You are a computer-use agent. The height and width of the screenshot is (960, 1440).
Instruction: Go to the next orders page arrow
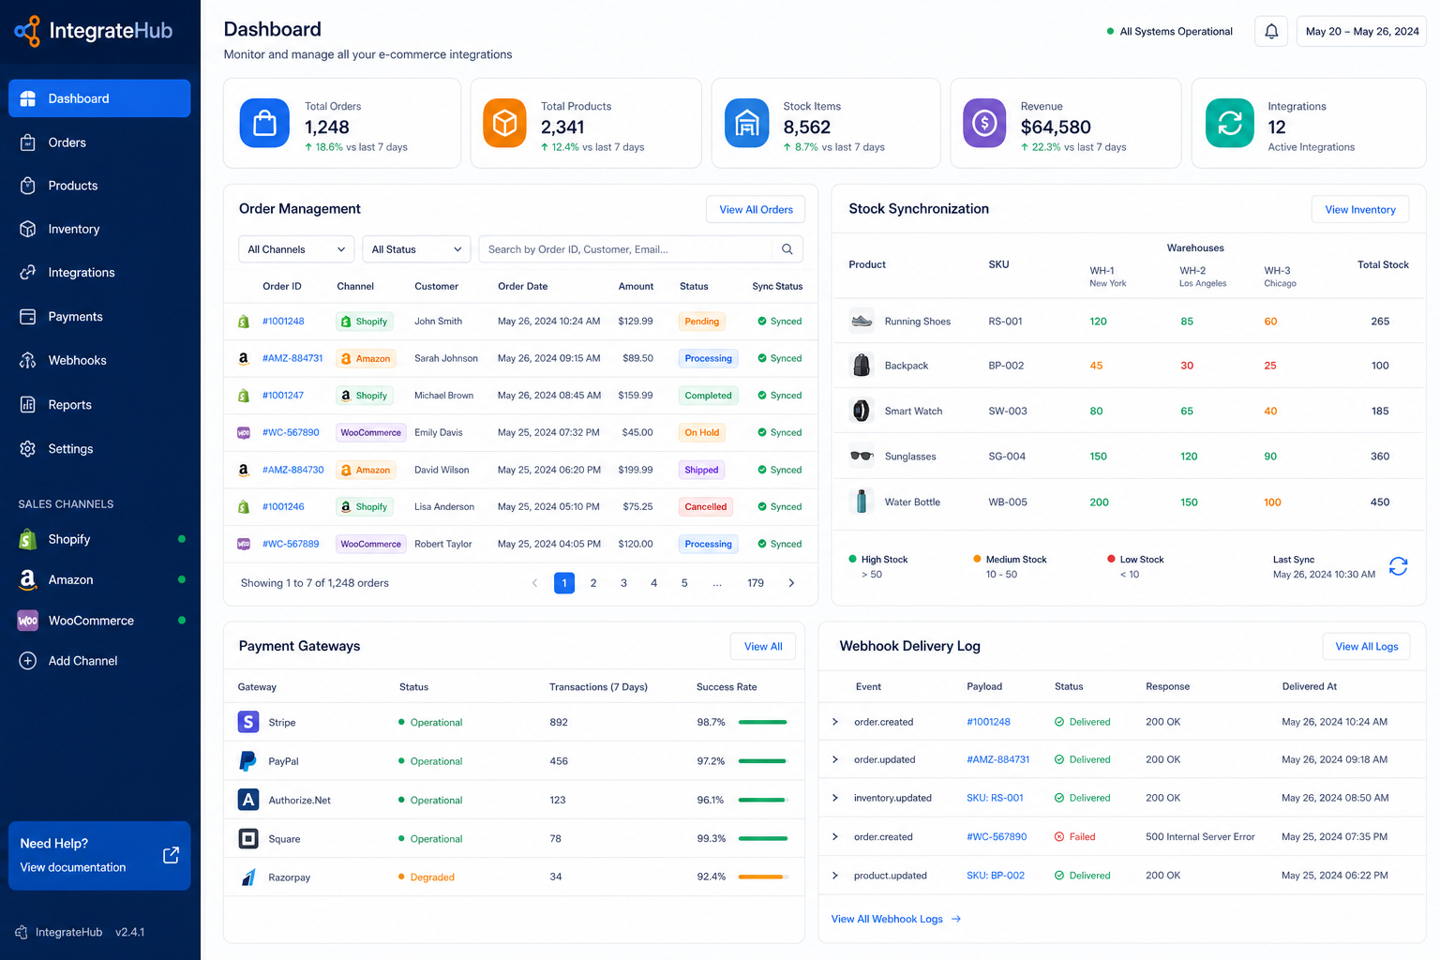(791, 583)
